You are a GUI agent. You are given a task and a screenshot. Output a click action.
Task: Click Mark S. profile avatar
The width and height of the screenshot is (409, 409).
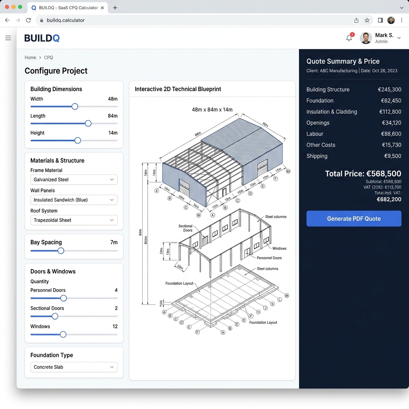[x=366, y=38]
